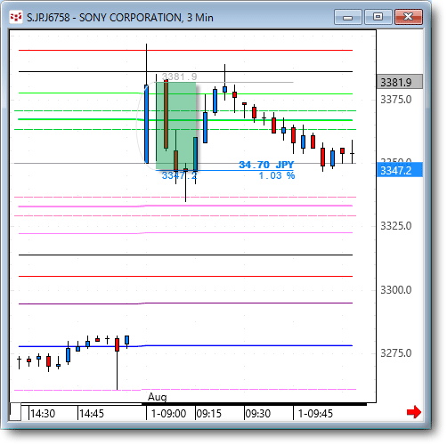Click the 09:30 time axis label

coord(258,414)
